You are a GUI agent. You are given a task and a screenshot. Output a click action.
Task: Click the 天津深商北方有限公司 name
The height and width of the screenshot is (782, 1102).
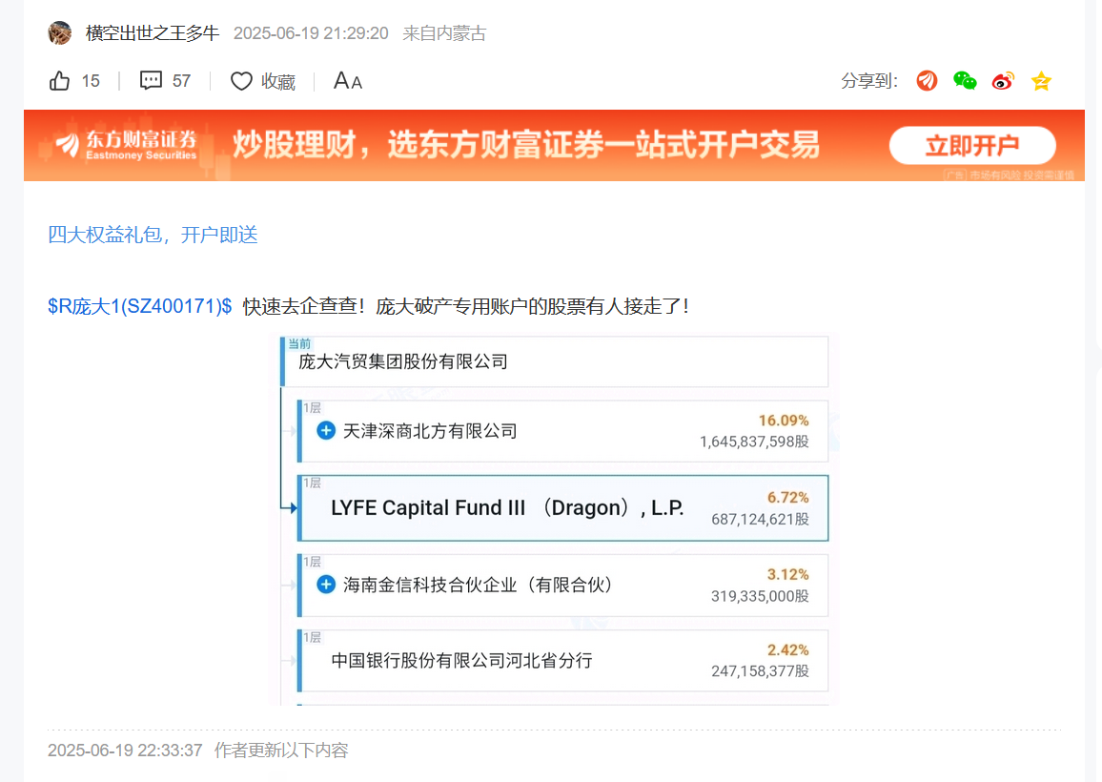click(x=429, y=431)
